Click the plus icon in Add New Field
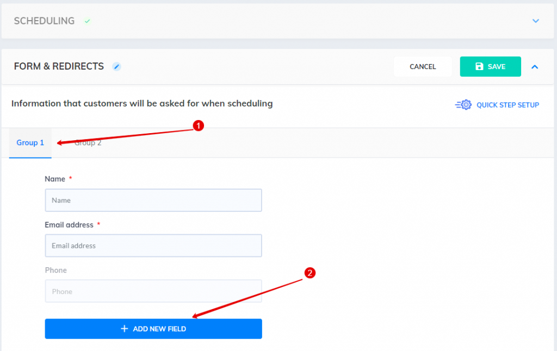Viewport: 557px width, 351px height. click(x=125, y=329)
